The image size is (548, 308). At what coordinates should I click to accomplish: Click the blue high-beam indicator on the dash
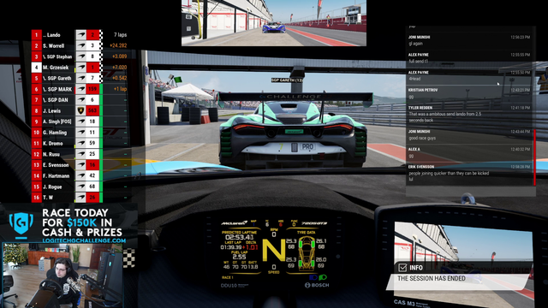coord(313,277)
